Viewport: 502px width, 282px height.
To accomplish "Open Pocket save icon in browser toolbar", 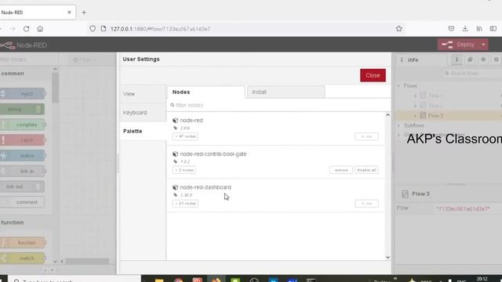I will coord(451,28).
